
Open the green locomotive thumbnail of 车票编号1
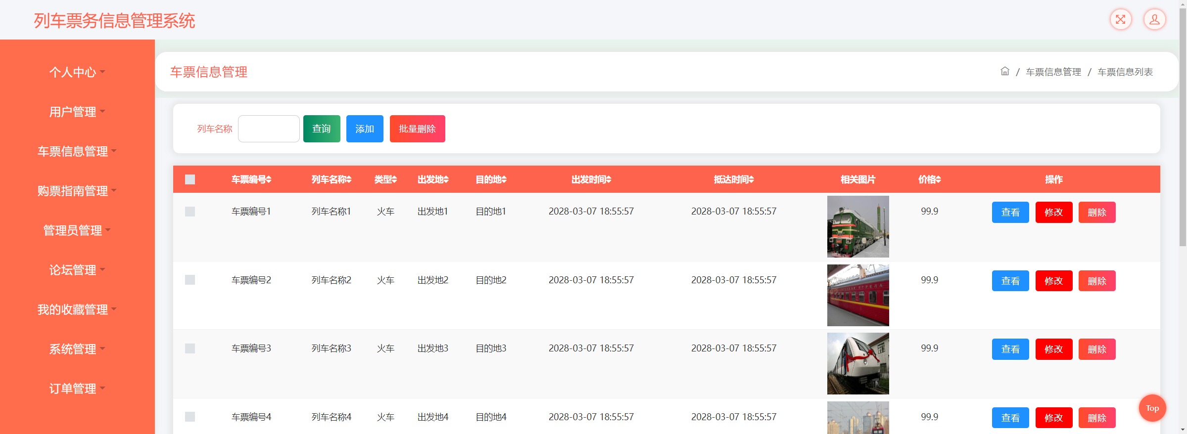tap(858, 226)
